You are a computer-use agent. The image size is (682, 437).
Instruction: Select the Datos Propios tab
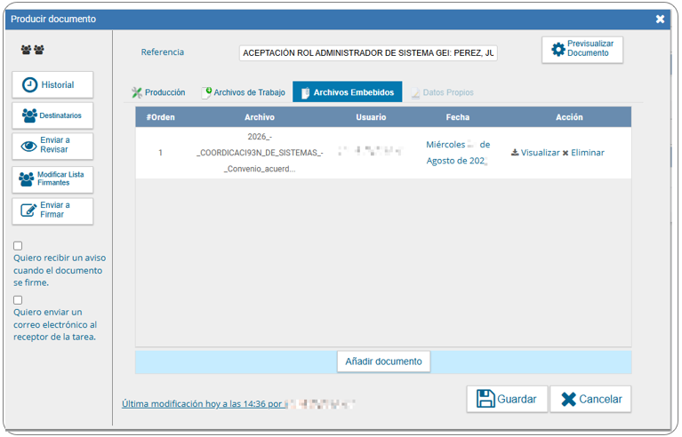[442, 92]
